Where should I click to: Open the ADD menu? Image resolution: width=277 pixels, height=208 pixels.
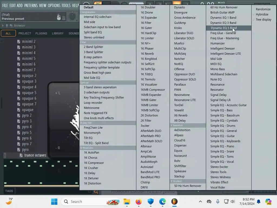point(19,5)
